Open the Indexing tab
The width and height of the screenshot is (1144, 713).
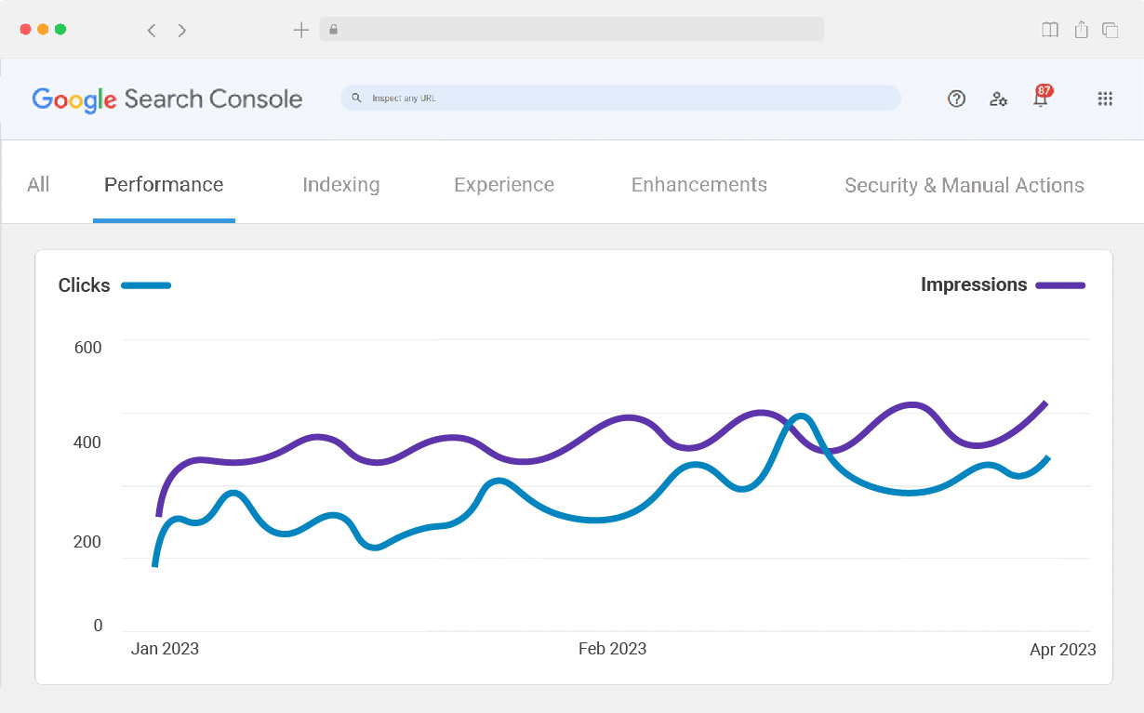point(340,185)
